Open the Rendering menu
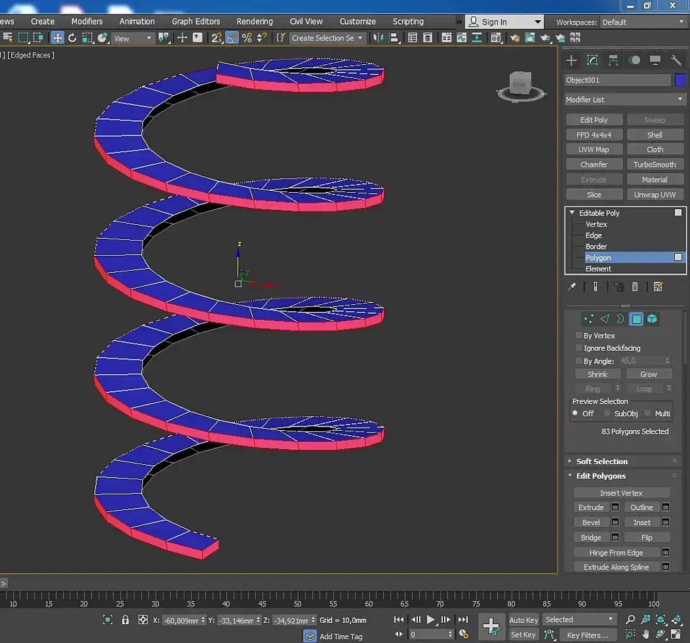 coord(255,21)
